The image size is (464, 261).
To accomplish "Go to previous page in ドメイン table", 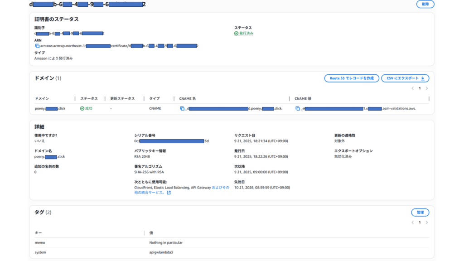I will coord(412,88).
